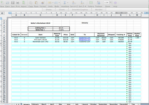Click the 'Online Fees' column heading cell

[130, 35]
